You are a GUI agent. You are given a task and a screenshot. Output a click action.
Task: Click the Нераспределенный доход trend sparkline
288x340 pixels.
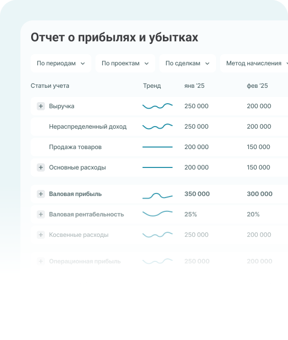click(157, 127)
